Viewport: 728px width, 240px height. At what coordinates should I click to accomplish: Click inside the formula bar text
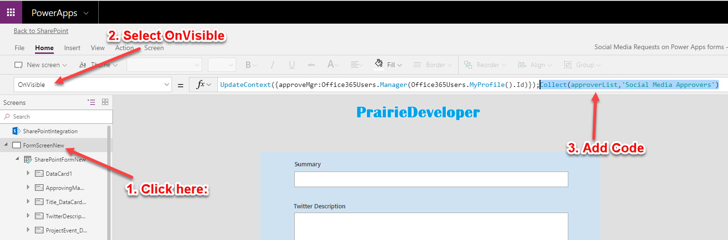469,85
